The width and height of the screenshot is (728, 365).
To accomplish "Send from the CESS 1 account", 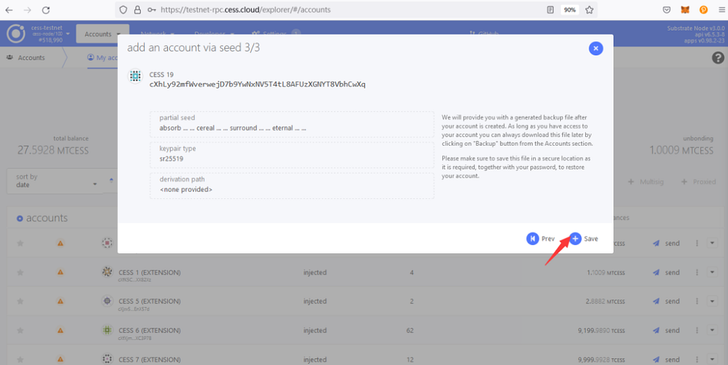I will pos(666,273).
